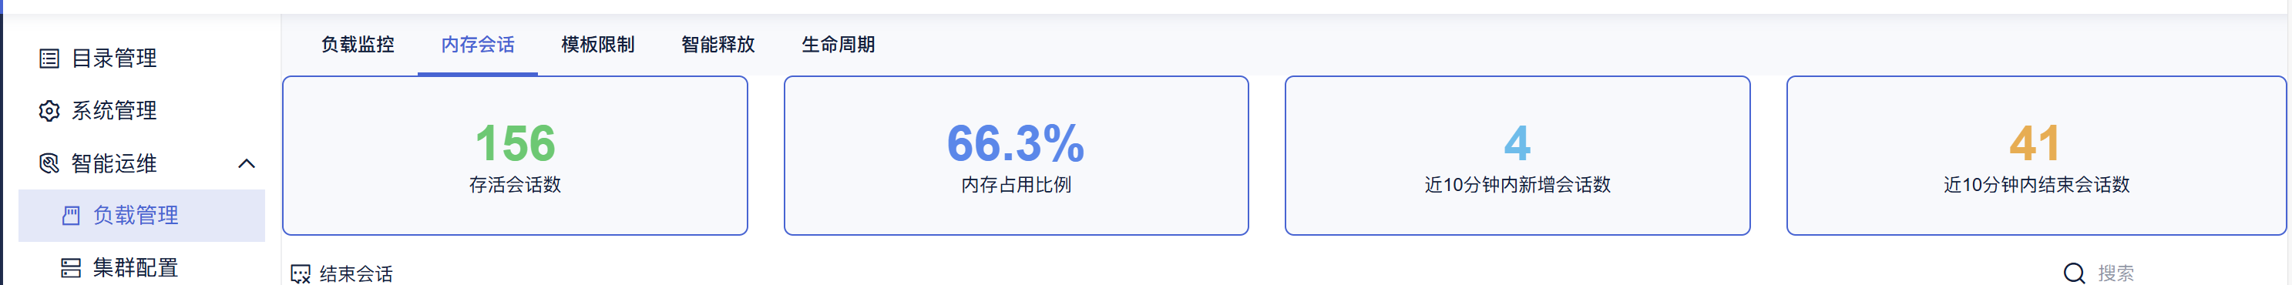Collapse the 智能运维 menu chevron
Viewport: 2292px width, 285px height.
pyautogui.click(x=247, y=163)
